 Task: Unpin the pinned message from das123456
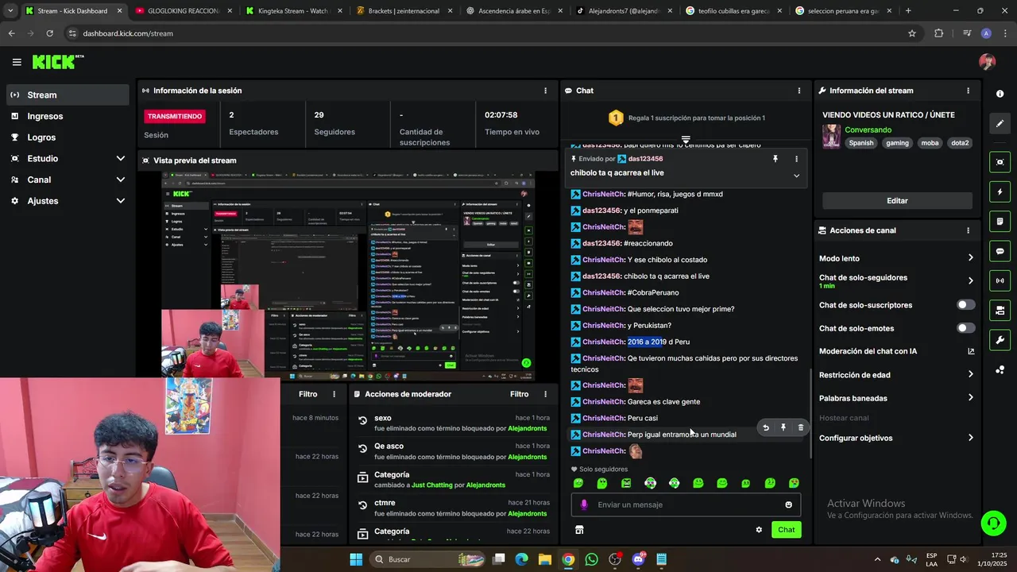pos(775,159)
